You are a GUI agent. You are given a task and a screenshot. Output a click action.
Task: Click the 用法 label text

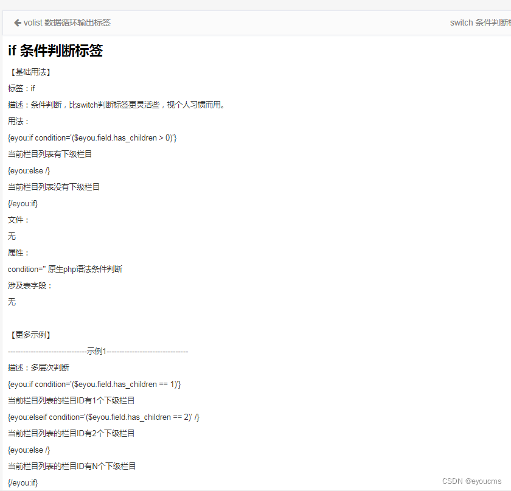click(x=18, y=121)
